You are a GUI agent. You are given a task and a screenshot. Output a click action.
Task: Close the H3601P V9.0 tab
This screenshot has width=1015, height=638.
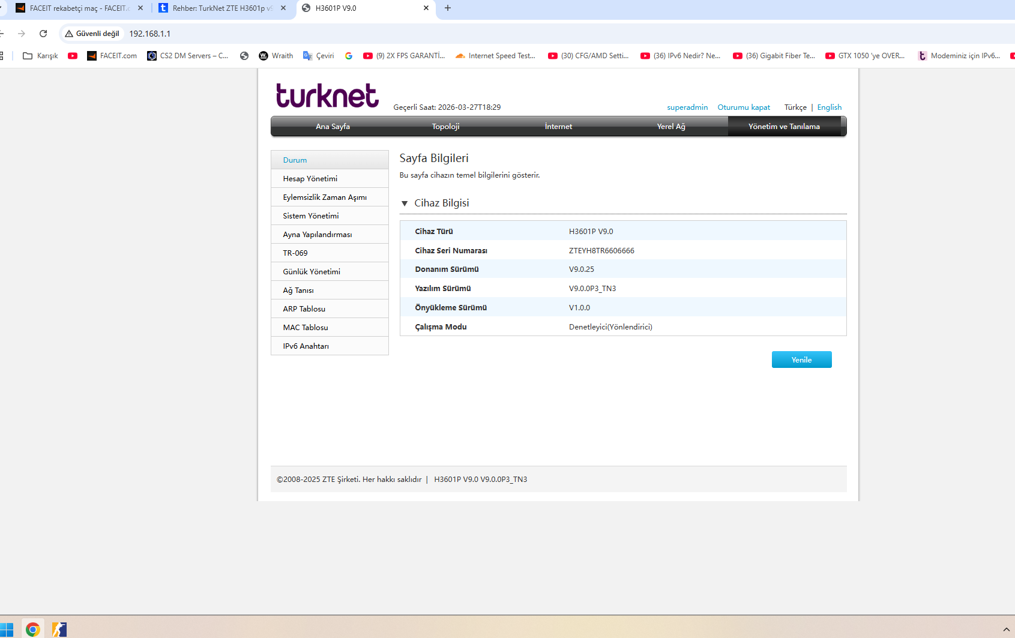coord(426,8)
